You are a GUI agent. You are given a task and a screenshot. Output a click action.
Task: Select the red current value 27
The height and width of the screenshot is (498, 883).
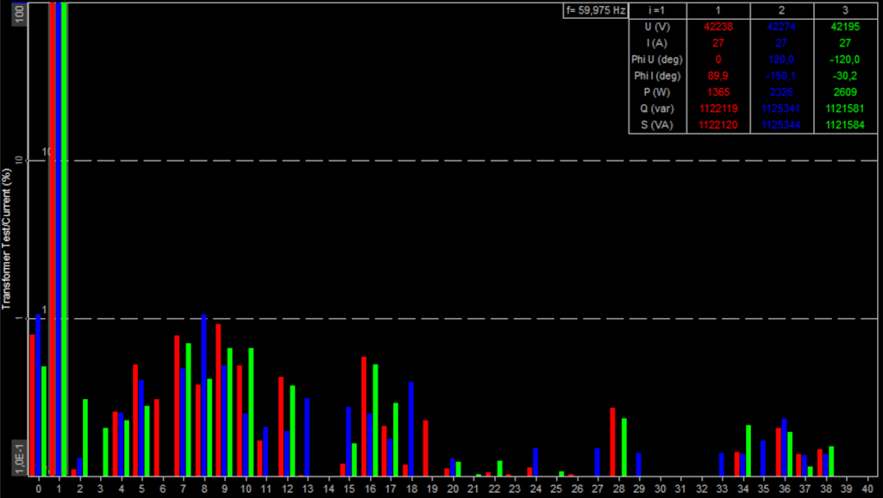point(718,43)
